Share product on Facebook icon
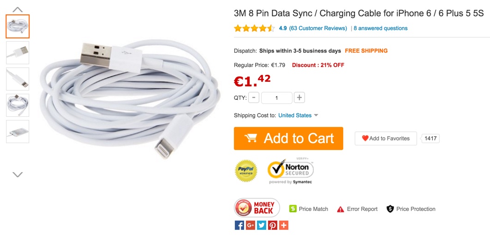The image size is (490, 235). [x=239, y=225]
